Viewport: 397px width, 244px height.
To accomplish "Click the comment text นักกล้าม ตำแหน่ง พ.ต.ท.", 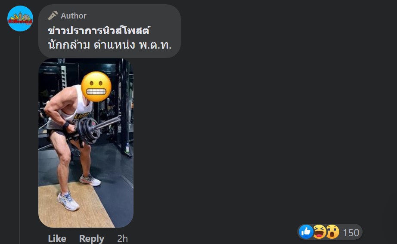I will coord(110,45).
